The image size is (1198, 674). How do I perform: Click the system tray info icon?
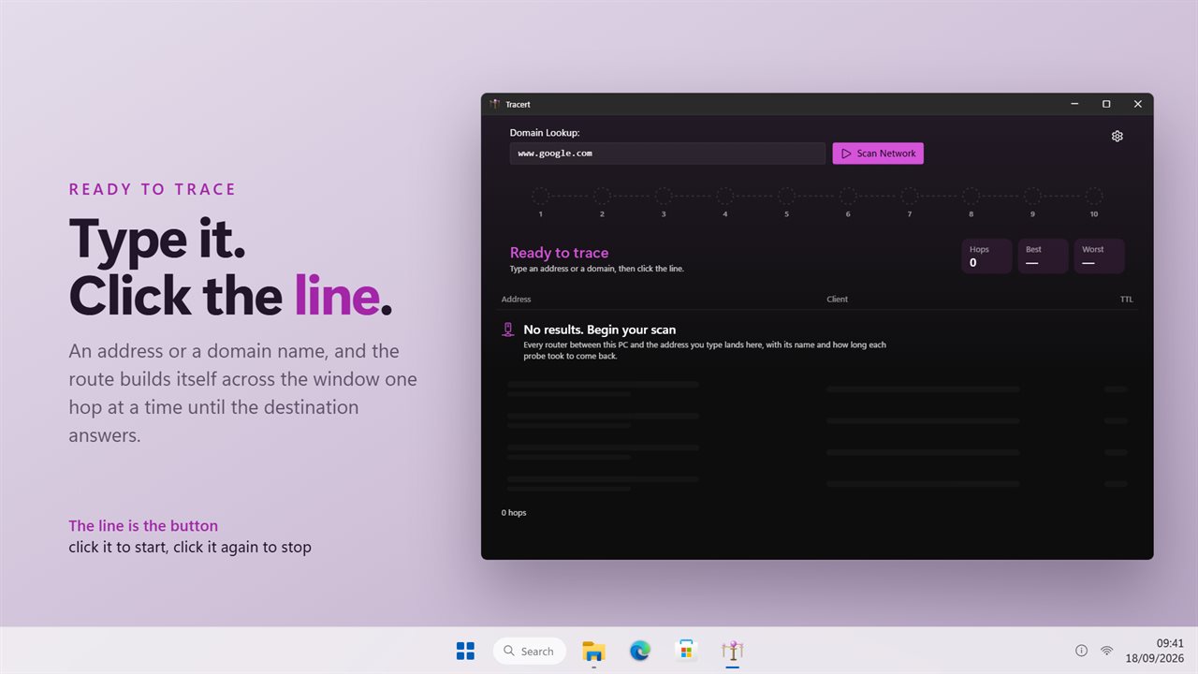[x=1081, y=651]
